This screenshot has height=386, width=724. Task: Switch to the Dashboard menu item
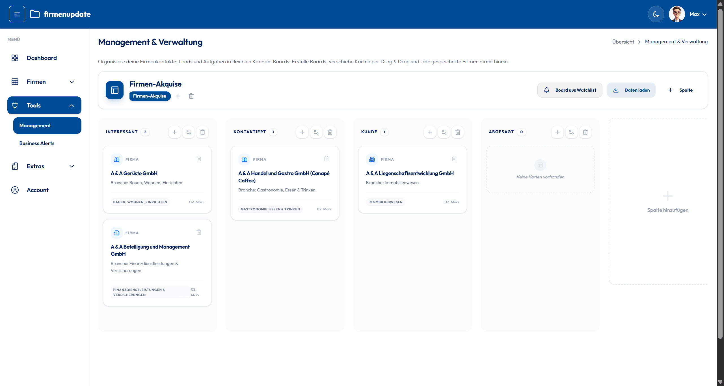pyautogui.click(x=42, y=58)
